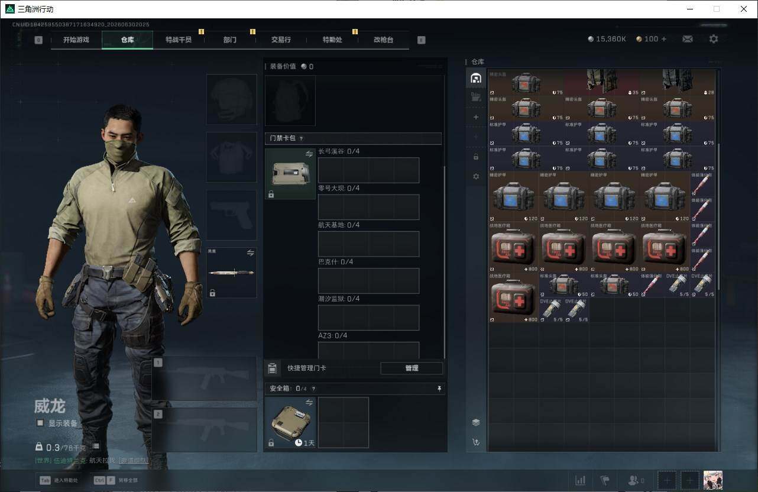This screenshot has width=758, height=492.
Task: Open the 交易行 tab
Action: (281, 40)
